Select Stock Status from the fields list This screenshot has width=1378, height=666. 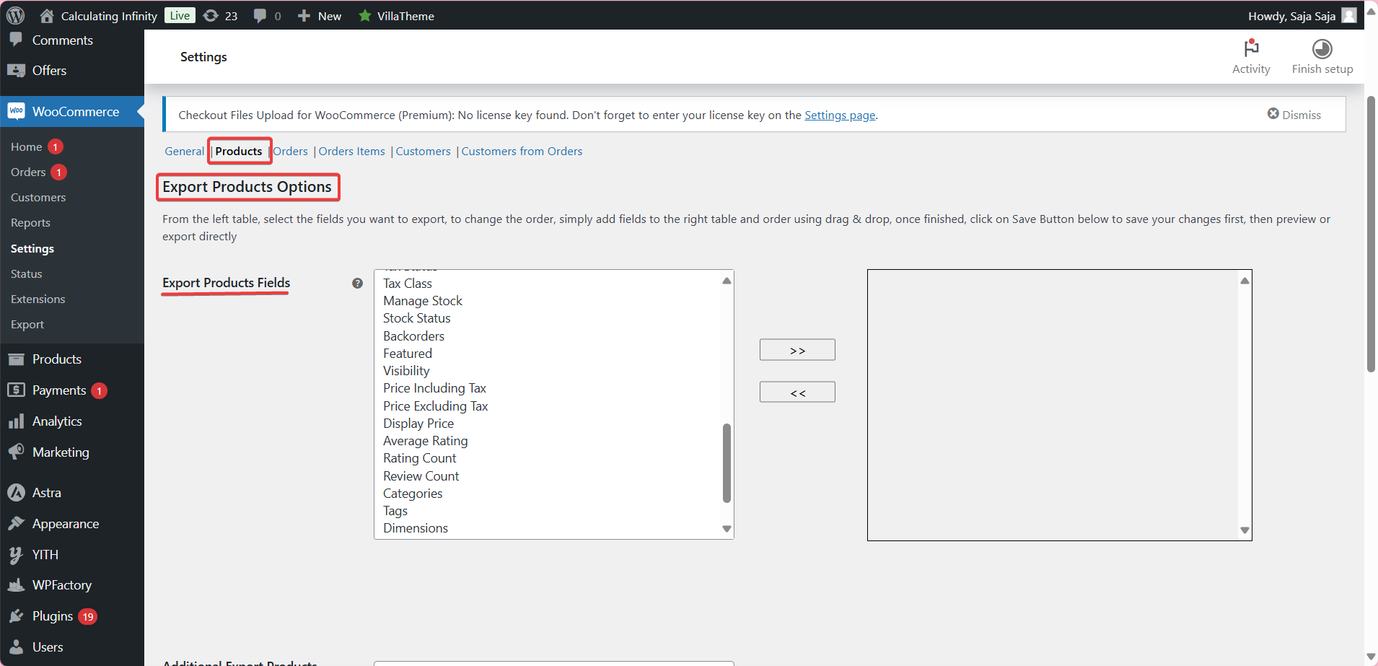click(416, 317)
